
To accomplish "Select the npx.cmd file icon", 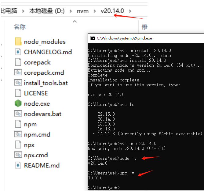I will click(18, 155).
